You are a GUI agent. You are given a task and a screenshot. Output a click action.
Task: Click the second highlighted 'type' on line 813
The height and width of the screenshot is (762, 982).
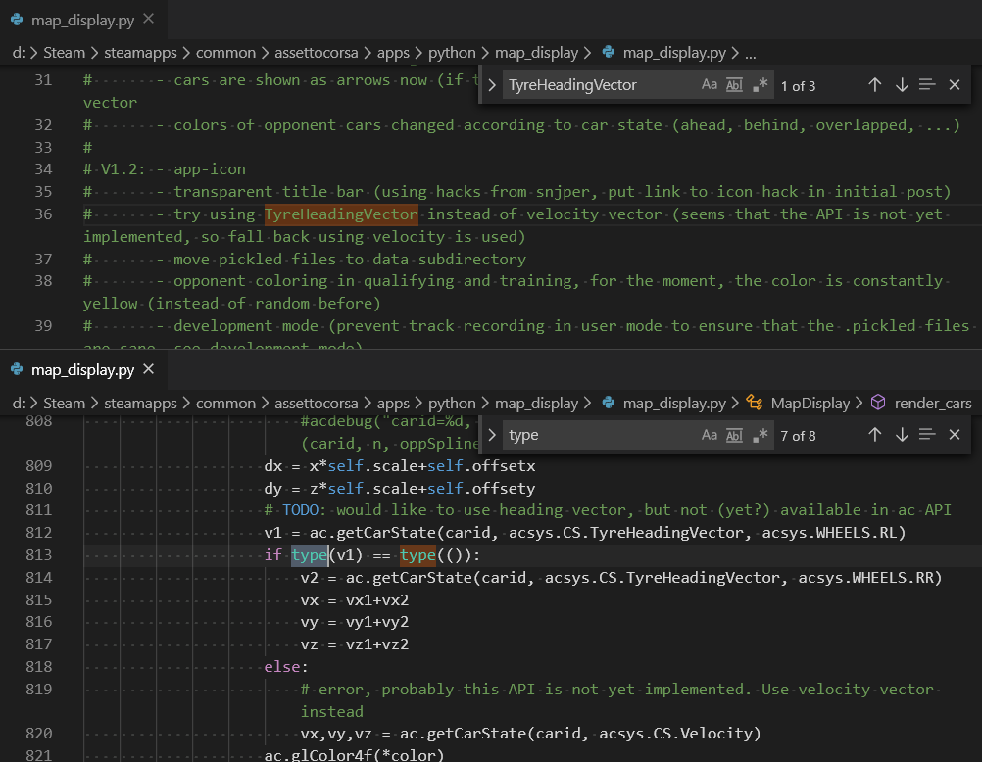(417, 555)
